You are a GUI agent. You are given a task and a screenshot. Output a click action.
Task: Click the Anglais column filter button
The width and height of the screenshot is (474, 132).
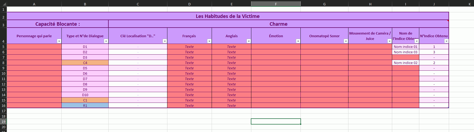249,41
